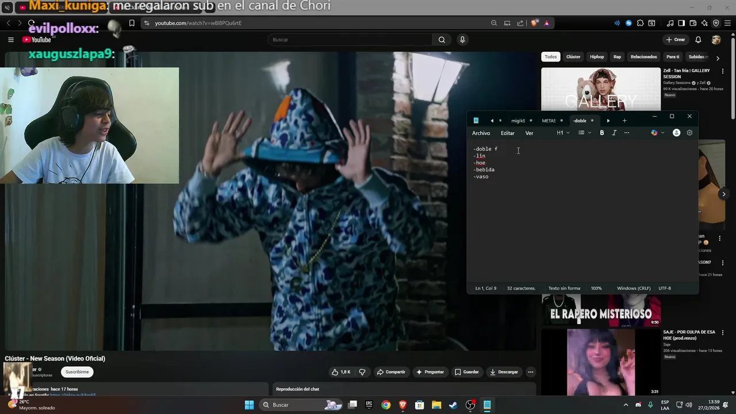Show more filter chips with the right chevron

[718, 58]
